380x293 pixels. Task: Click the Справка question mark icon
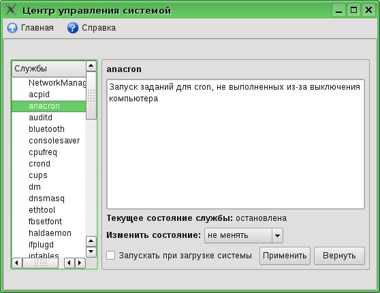point(73,28)
